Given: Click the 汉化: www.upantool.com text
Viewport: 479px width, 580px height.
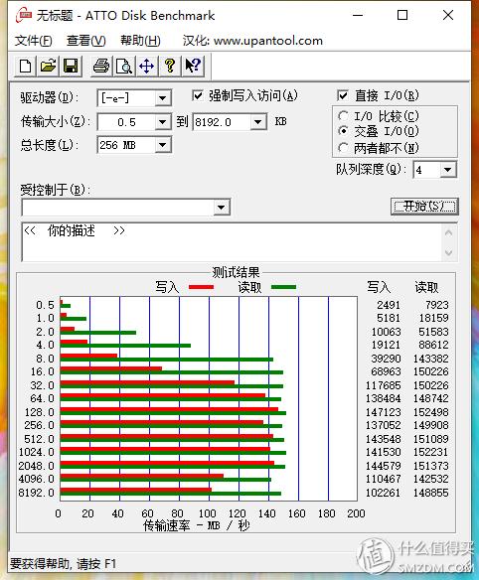Looking at the screenshot, I should point(252,41).
